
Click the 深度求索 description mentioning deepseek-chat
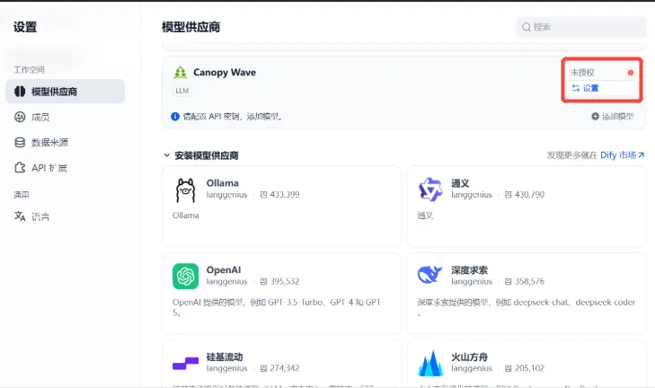(x=526, y=307)
